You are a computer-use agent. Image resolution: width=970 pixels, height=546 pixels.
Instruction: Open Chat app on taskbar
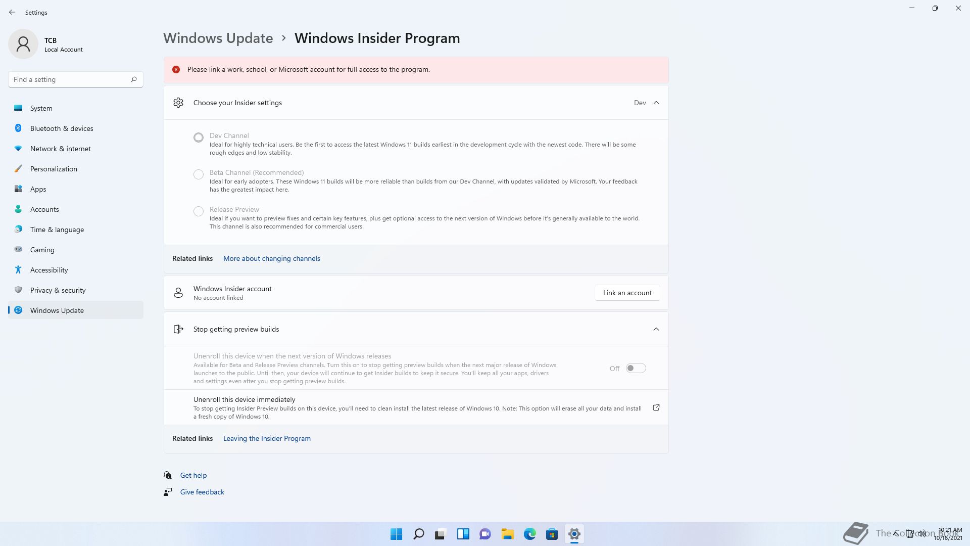click(x=485, y=534)
